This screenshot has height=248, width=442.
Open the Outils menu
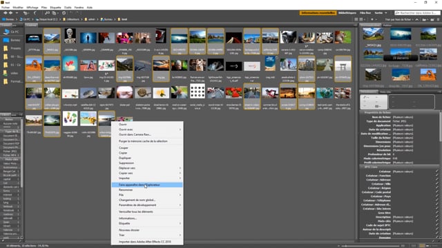68,8
